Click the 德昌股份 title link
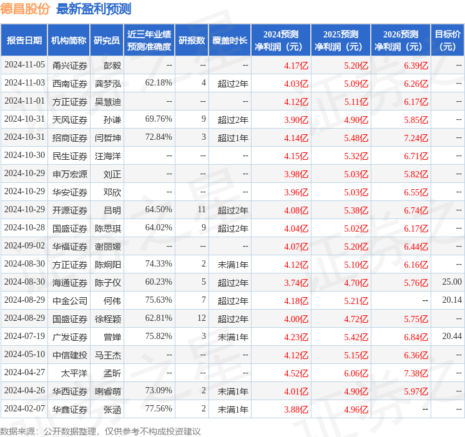The height and width of the screenshot is (437, 465). click(26, 9)
